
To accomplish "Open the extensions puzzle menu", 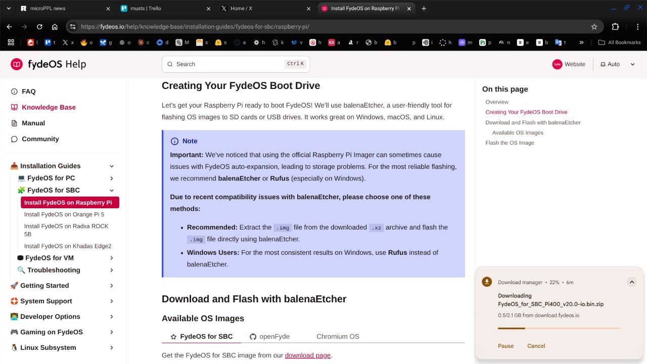I will (615, 27).
